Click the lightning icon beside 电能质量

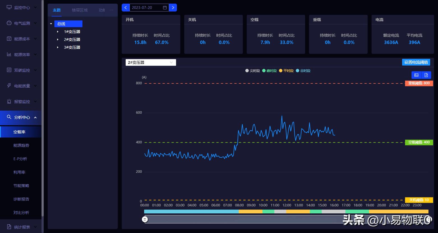coord(9,86)
